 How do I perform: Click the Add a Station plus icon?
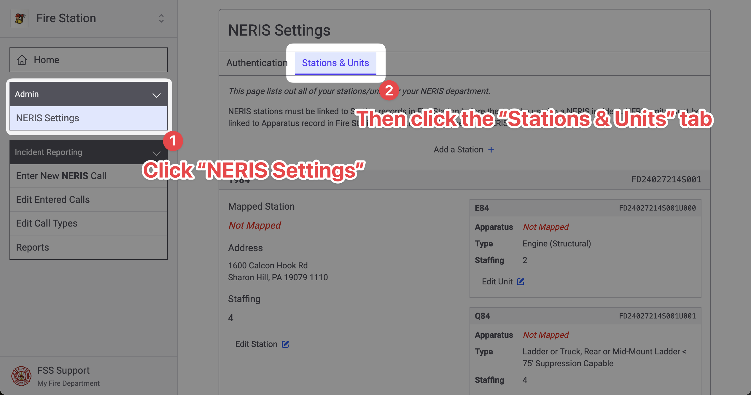point(491,150)
